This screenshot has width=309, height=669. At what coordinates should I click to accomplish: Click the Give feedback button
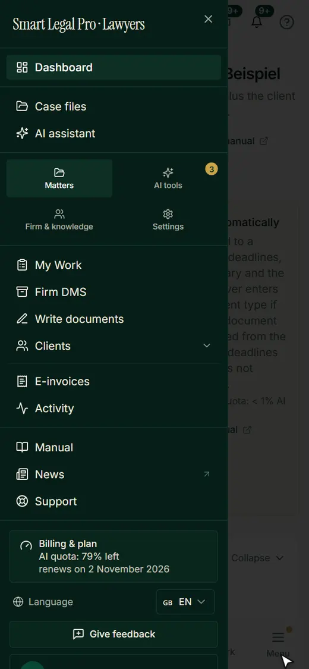[x=113, y=634]
